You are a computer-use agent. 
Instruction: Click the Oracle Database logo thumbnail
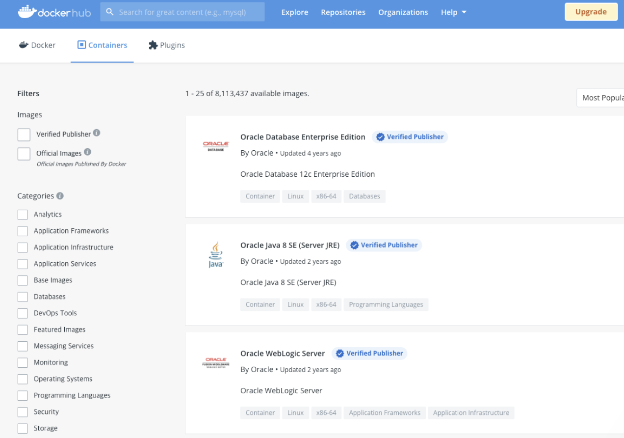[216, 146]
